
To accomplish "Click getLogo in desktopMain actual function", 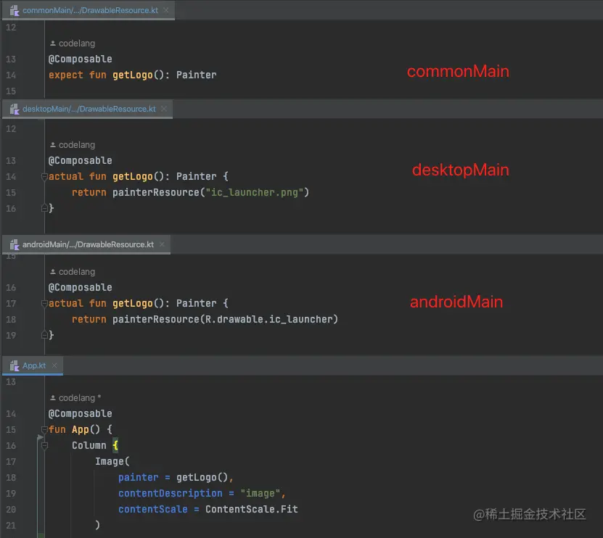I will tap(133, 176).
